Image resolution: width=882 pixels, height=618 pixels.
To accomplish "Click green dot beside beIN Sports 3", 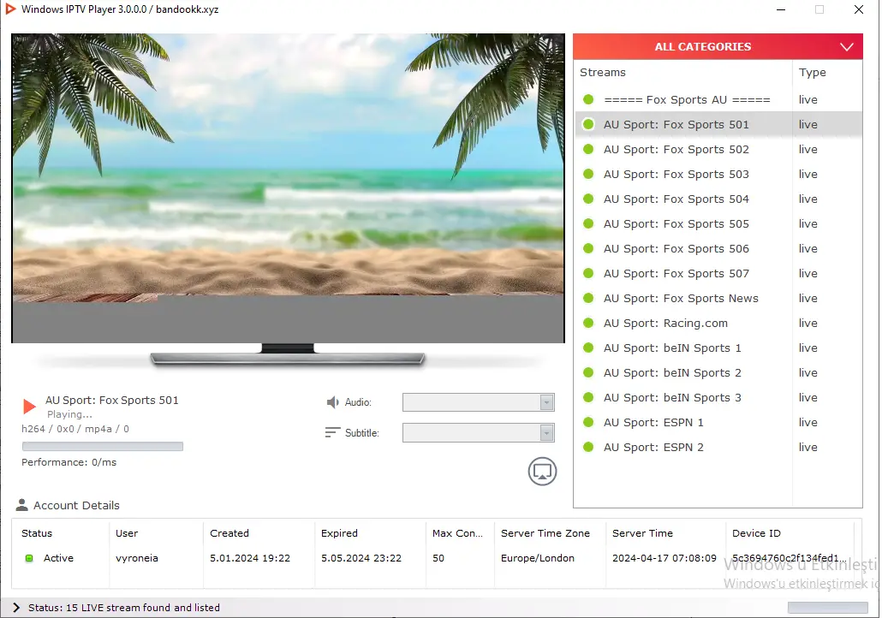I will click(x=588, y=397).
